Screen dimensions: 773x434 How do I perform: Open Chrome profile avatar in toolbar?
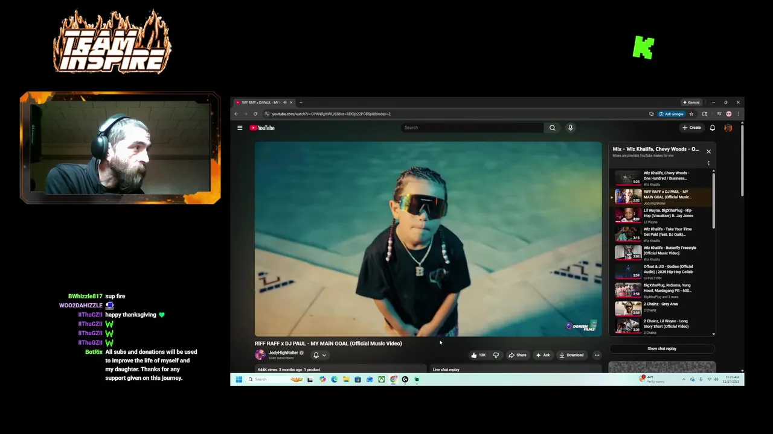pos(729,114)
